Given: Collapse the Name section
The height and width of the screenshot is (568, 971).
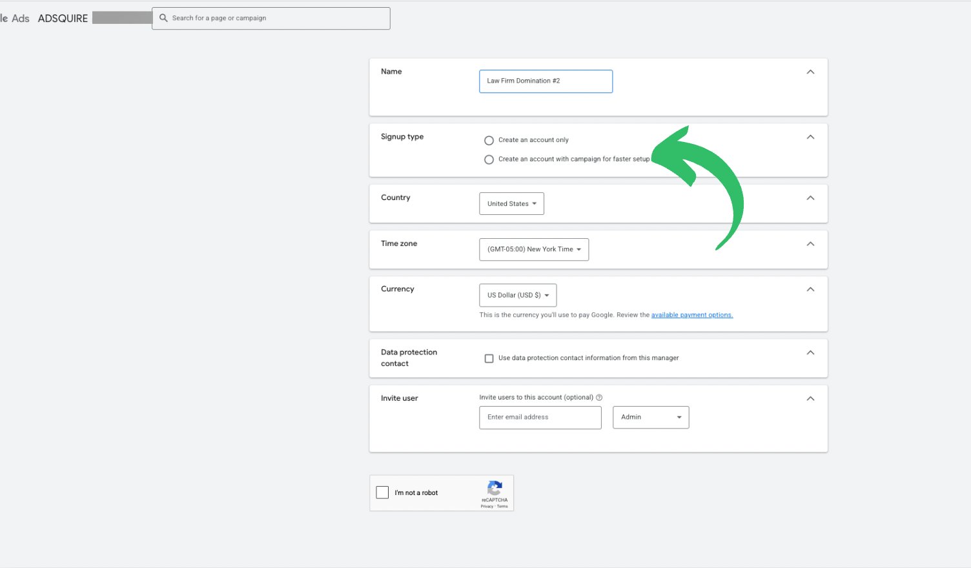Looking at the screenshot, I should [x=810, y=72].
